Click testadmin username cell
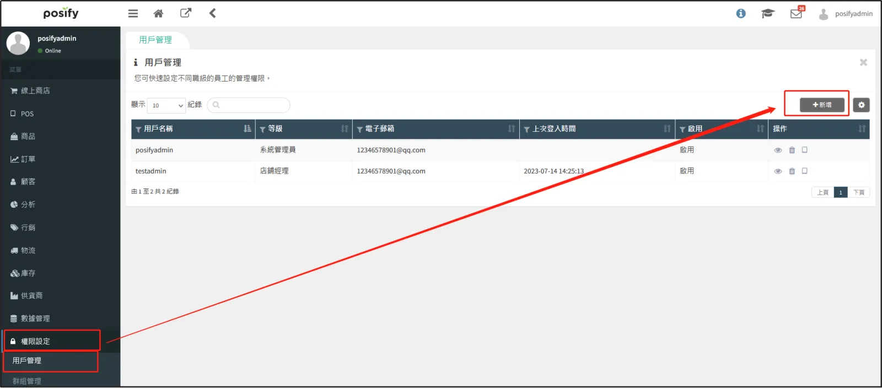This screenshot has height=388, width=882. click(x=151, y=171)
